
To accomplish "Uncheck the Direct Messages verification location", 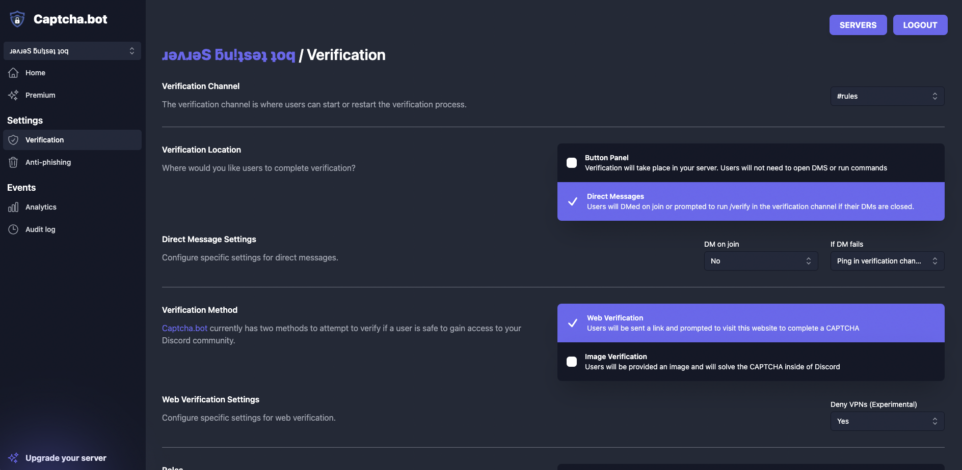I will [x=573, y=201].
